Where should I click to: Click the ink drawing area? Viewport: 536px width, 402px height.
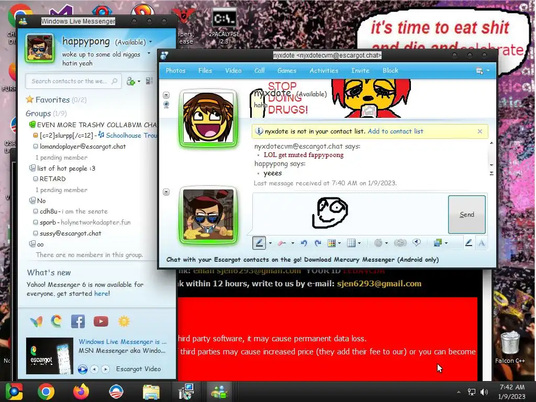point(350,214)
